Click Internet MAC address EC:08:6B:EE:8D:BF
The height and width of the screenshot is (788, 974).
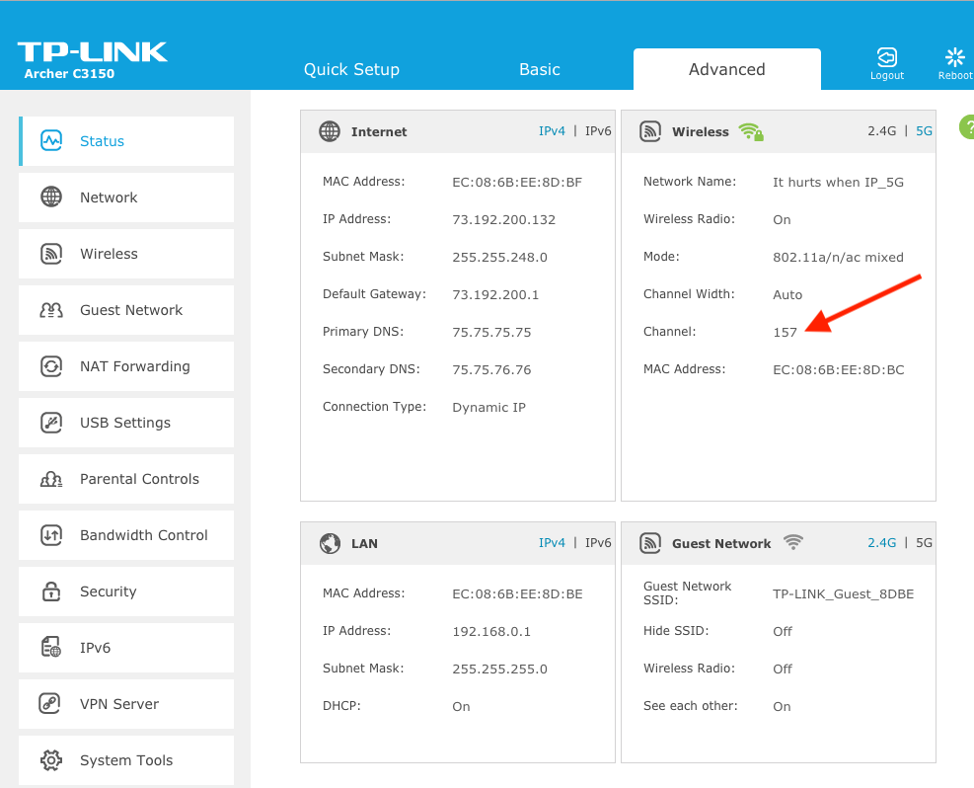pyautogui.click(x=517, y=182)
